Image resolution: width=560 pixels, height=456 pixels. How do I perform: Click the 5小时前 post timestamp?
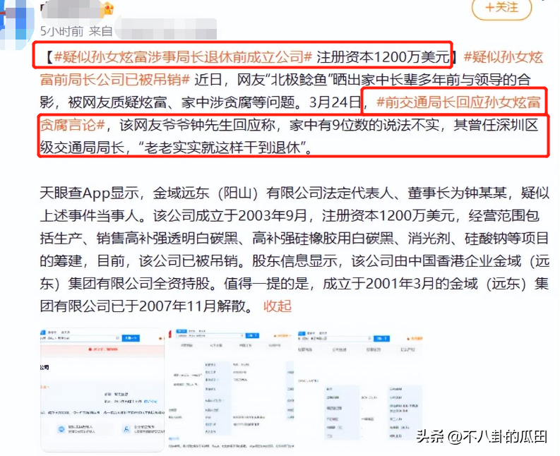tap(61, 31)
